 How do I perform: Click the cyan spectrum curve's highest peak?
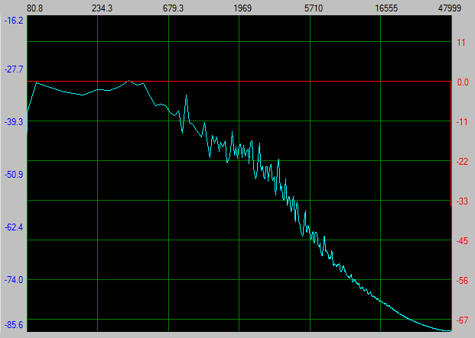(129, 81)
